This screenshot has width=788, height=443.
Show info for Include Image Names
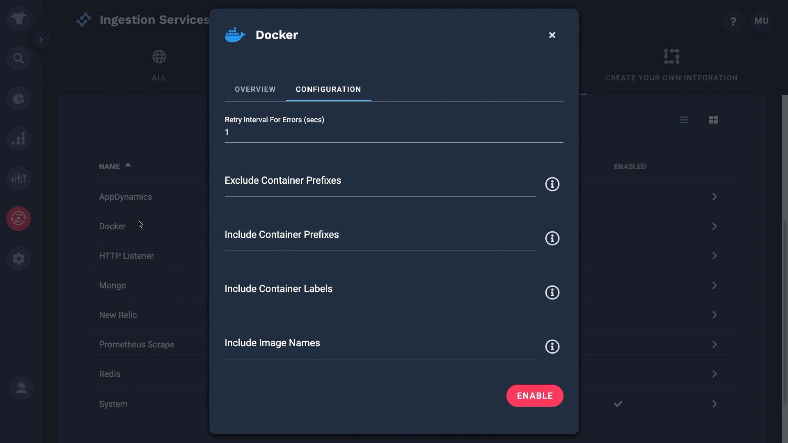tap(552, 347)
